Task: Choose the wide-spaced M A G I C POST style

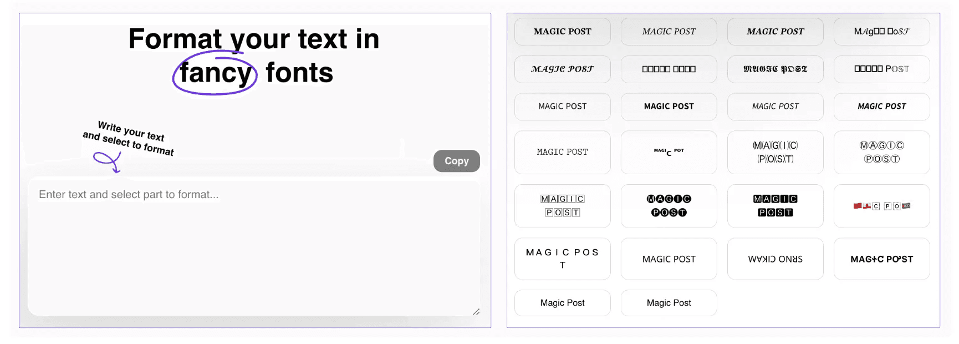Action: [x=562, y=259]
